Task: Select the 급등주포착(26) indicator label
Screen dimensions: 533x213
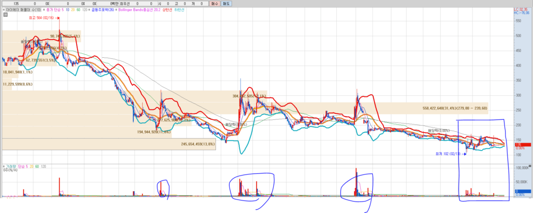Action: [103, 10]
